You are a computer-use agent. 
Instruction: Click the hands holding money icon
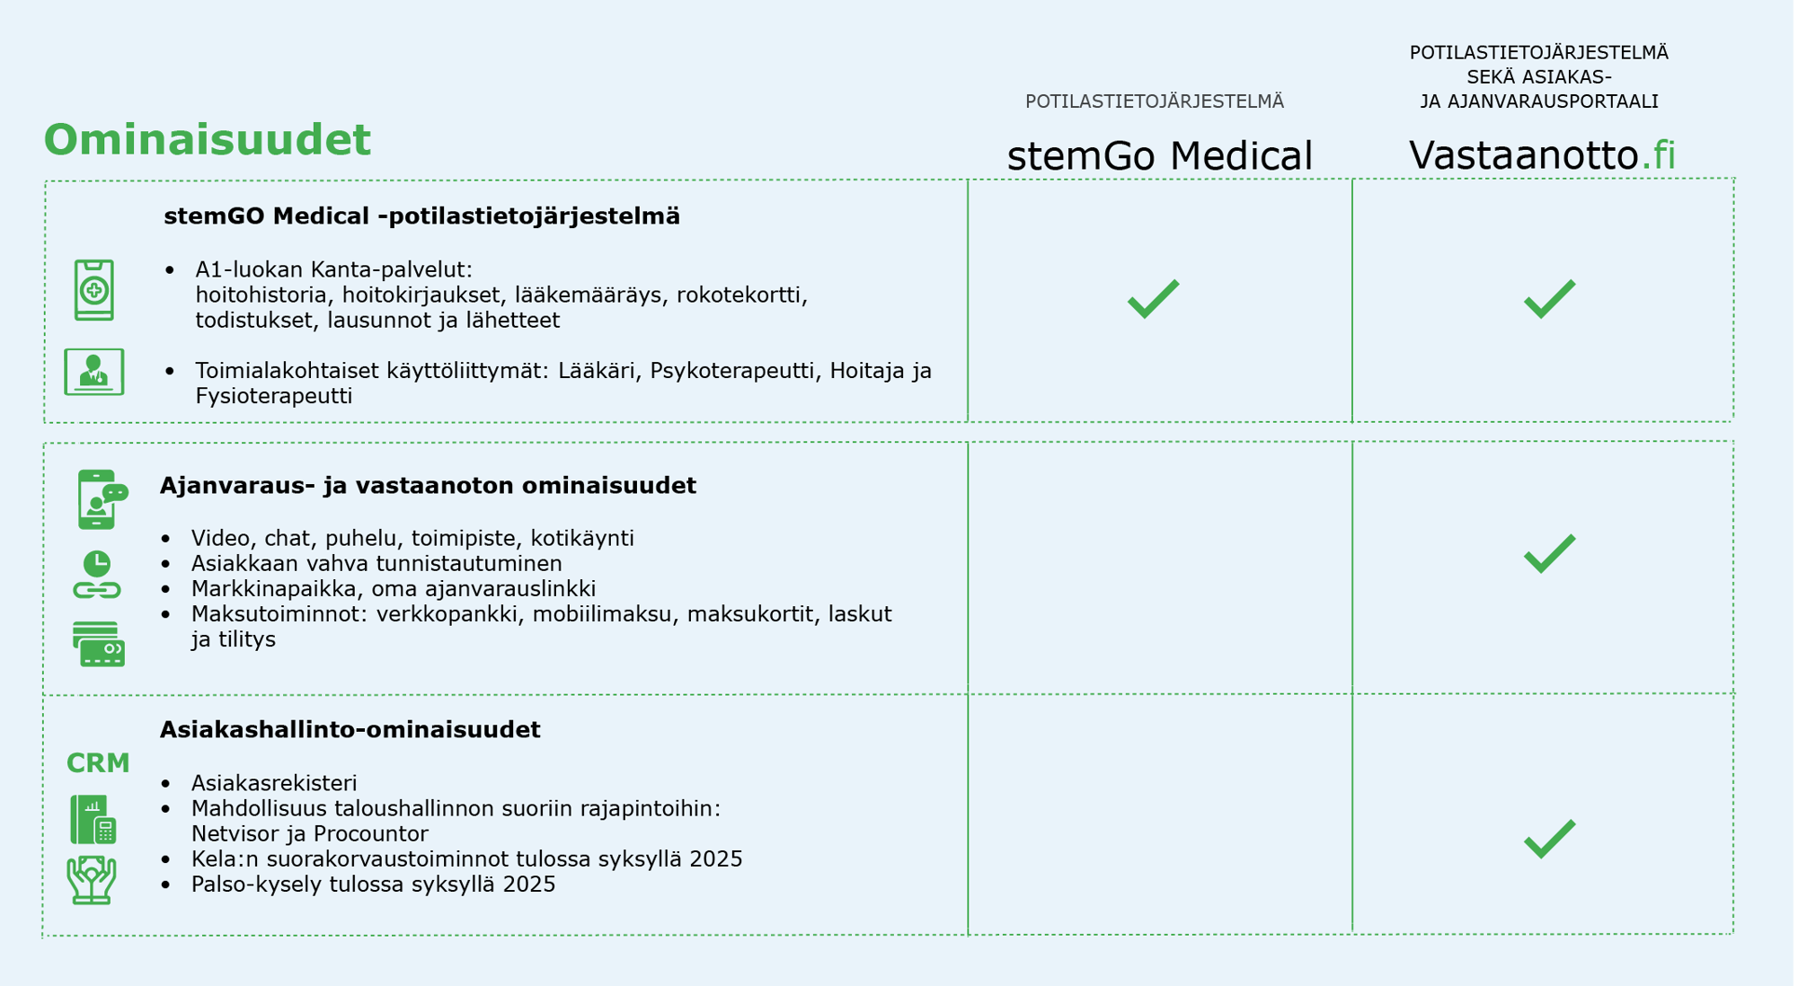coord(92,879)
